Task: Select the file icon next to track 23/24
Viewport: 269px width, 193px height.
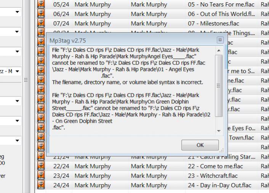Action: point(41,176)
